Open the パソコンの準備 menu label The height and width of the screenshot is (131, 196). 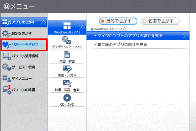pos(24,90)
